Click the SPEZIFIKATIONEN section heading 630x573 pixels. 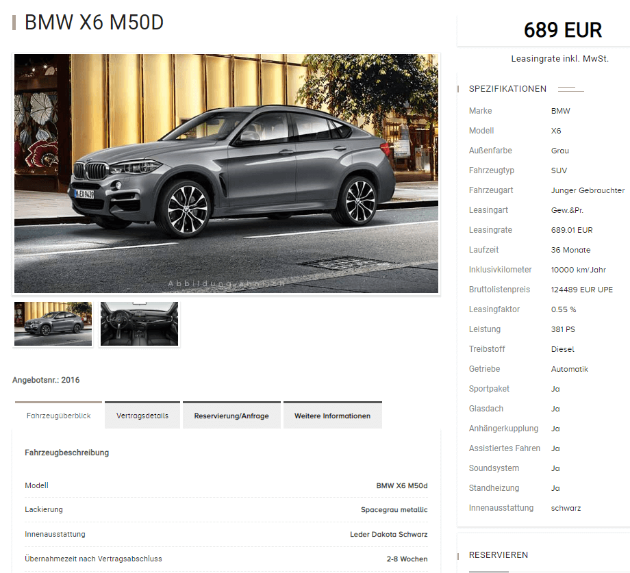point(507,89)
